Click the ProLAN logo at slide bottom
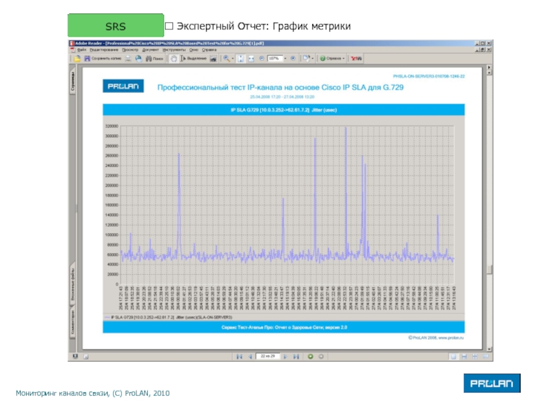The height and width of the screenshot is (401, 535). 492,383
